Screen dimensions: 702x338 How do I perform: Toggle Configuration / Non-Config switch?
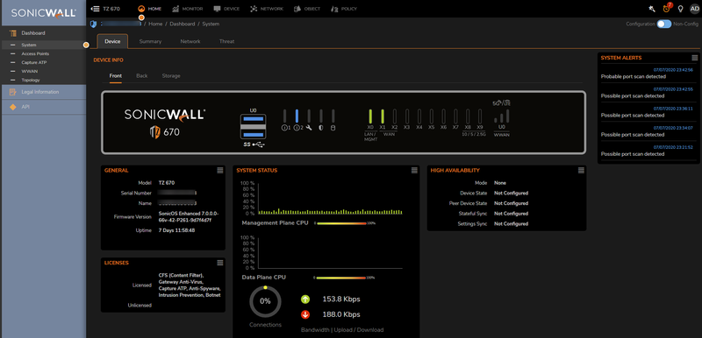tap(663, 25)
